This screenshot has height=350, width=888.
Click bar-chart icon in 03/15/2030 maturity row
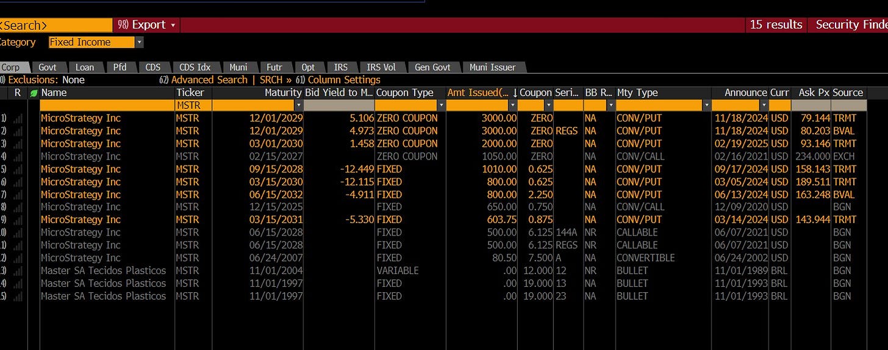click(18, 182)
